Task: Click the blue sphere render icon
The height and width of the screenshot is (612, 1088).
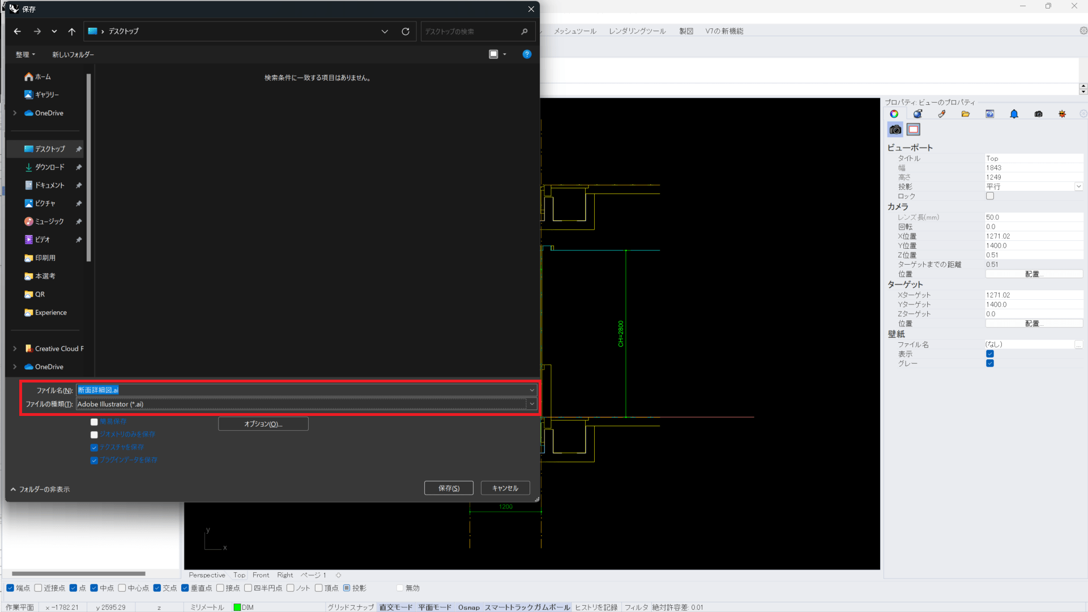Action: tap(918, 114)
